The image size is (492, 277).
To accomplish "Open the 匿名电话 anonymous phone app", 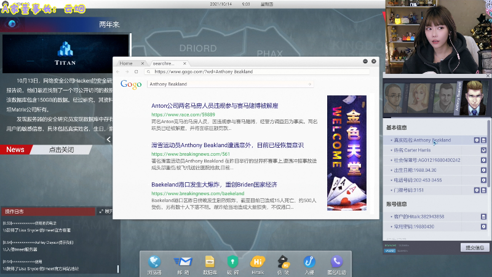I will click(x=336, y=265).
